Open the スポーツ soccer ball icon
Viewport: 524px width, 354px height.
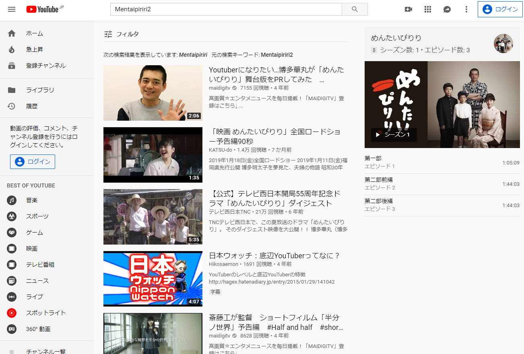click(12, 216)
